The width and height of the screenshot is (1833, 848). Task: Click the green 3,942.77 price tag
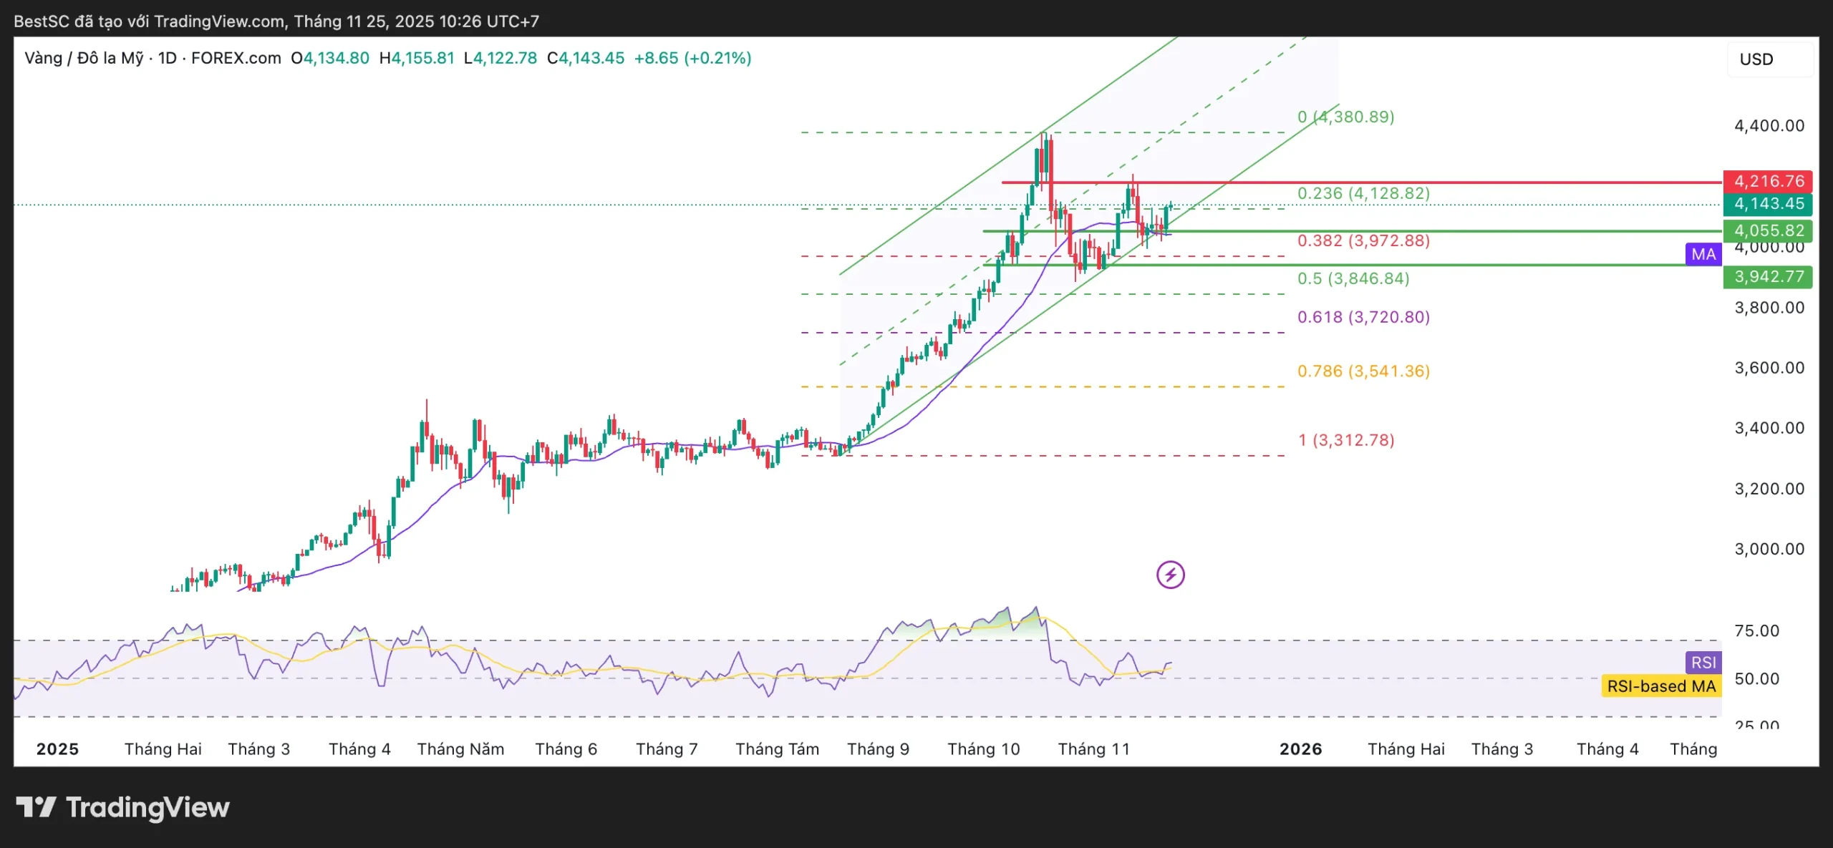click(x=1767, y=277)
